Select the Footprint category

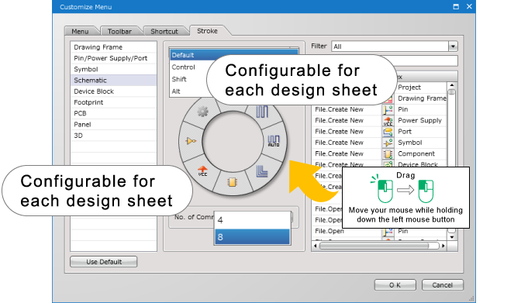pyautogui.click(x=113, y=102)
